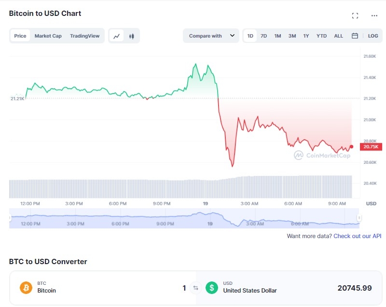Click the USD currency label below price axis
Screen dimensions: 386x307
(x=371, y=203)
